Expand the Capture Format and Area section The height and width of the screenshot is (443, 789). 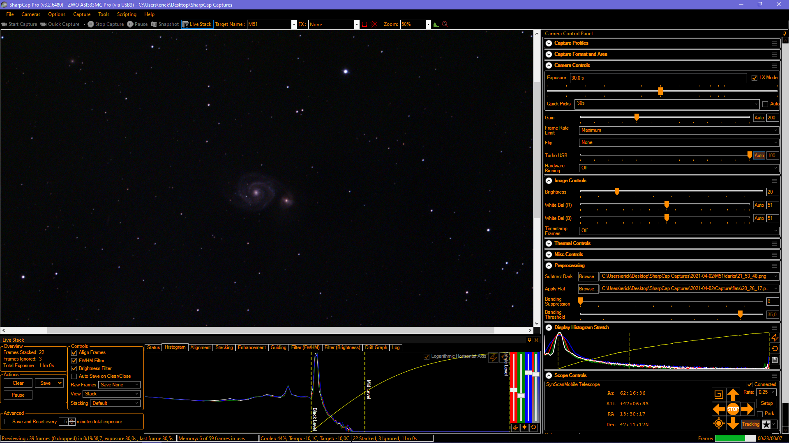tap(549, 54)
